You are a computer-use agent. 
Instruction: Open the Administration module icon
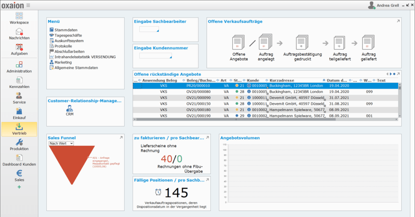coord(19,64)
